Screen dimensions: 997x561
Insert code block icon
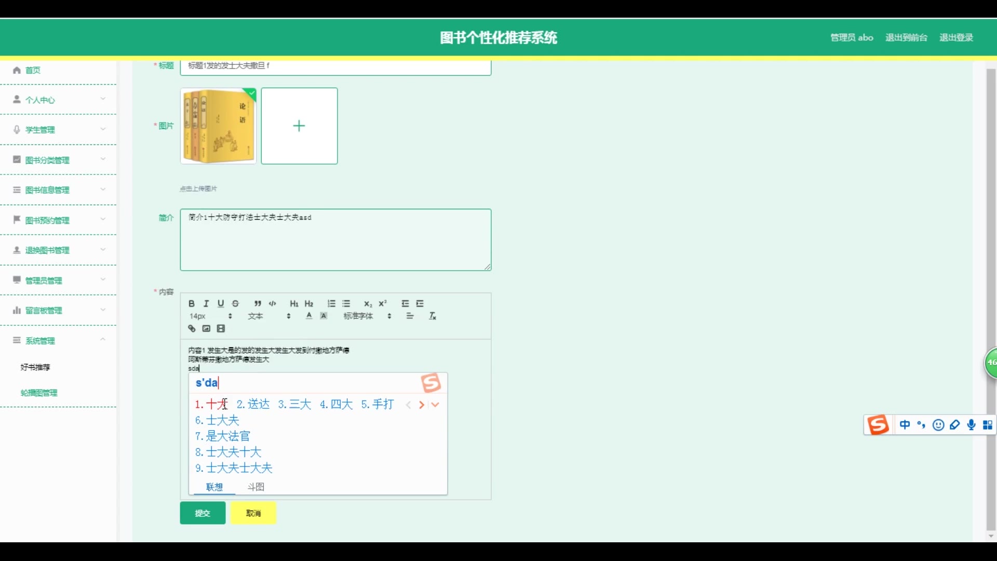pos(273,304)
